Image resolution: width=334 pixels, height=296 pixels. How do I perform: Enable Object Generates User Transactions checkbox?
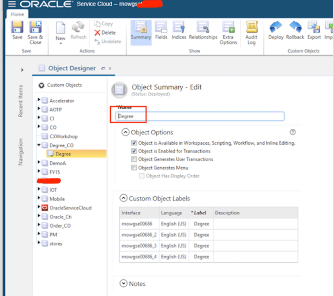pyautogui.click(x=134, y=159)
